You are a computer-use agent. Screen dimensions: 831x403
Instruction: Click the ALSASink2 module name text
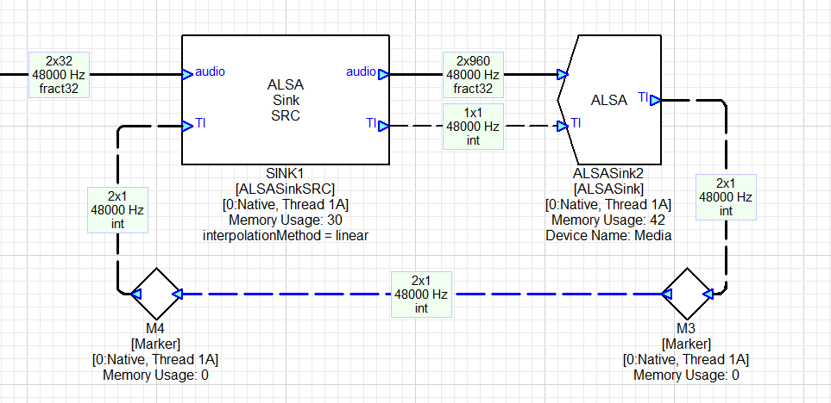tap(608, 173)
